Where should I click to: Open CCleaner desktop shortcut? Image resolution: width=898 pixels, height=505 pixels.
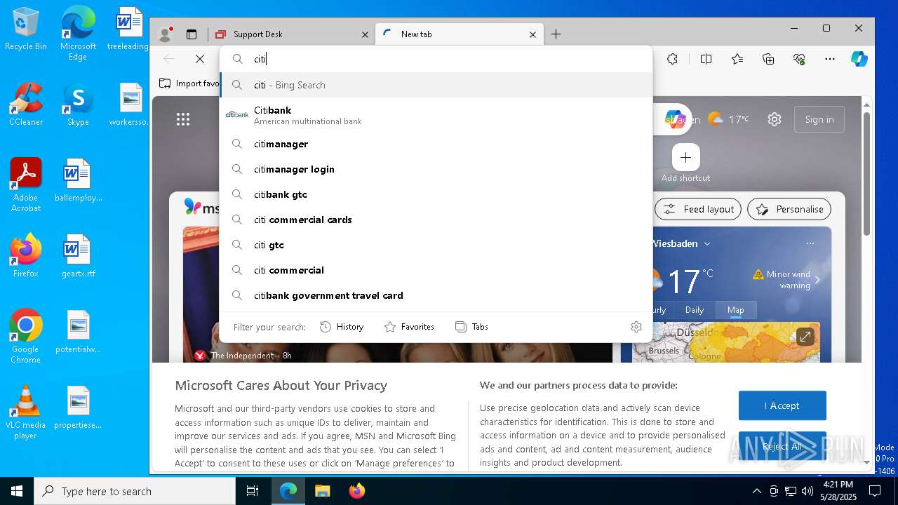(x=26, y=105)
